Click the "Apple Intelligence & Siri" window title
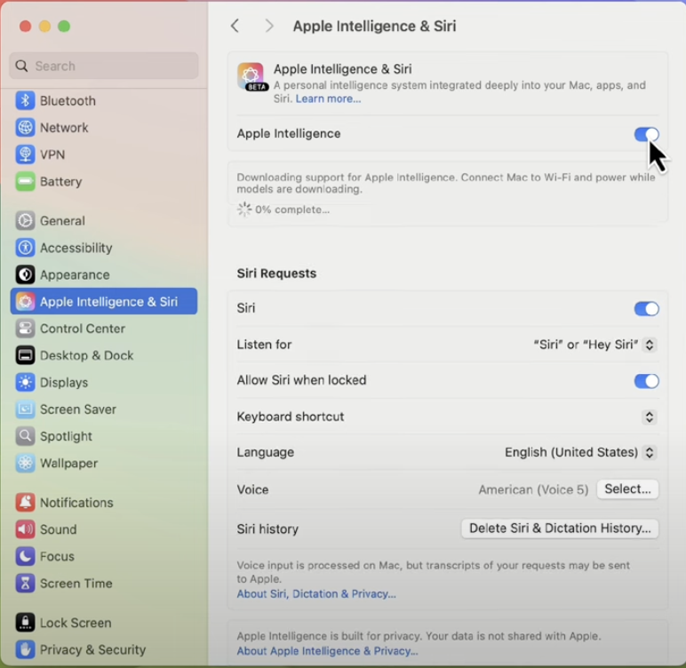Image resolution: width=686 pixels, height=668 pixels. pyautogui.click(x=374, y=26)
